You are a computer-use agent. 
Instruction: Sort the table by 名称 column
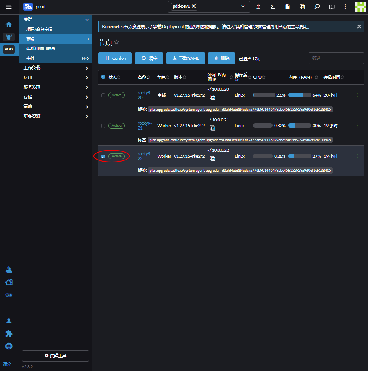pos(144,77)
